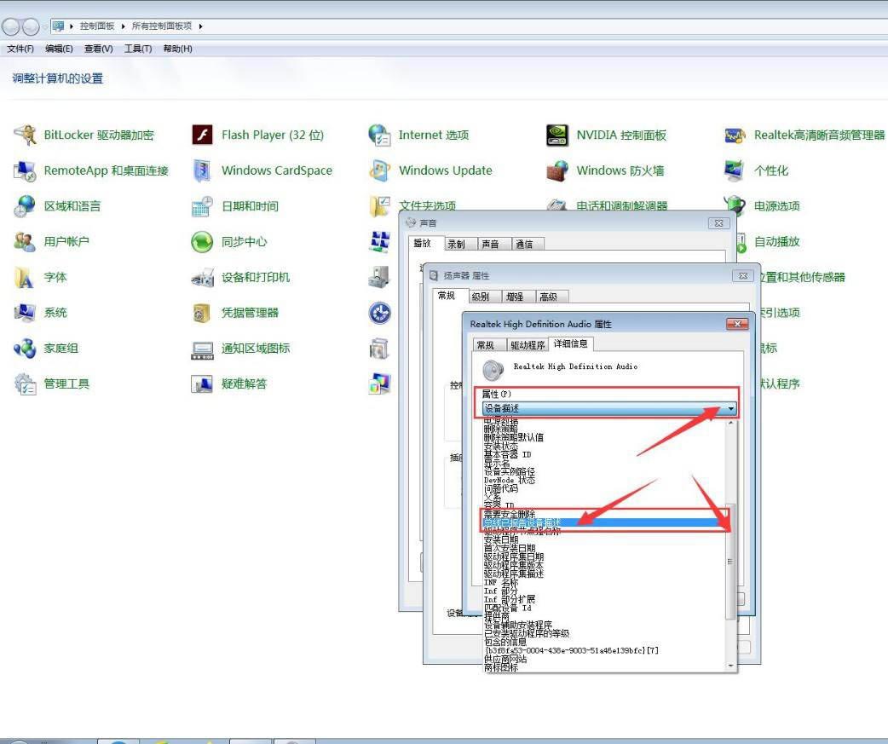
Task: Expand the 所有控制面板项 breadcrumb arrow
Action: tap(202, 26)
